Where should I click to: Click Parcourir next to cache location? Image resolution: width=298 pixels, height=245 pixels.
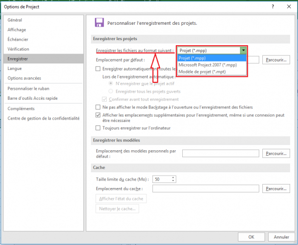point(276,189)
